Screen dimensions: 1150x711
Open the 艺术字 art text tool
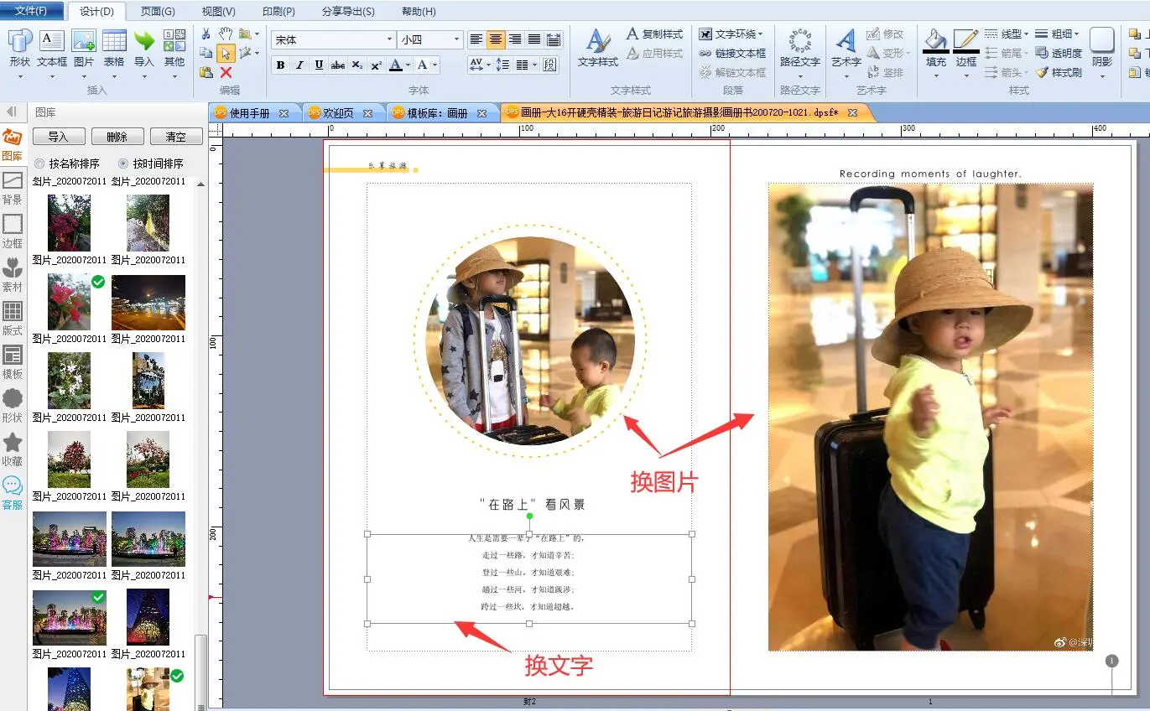click(846, 49)
